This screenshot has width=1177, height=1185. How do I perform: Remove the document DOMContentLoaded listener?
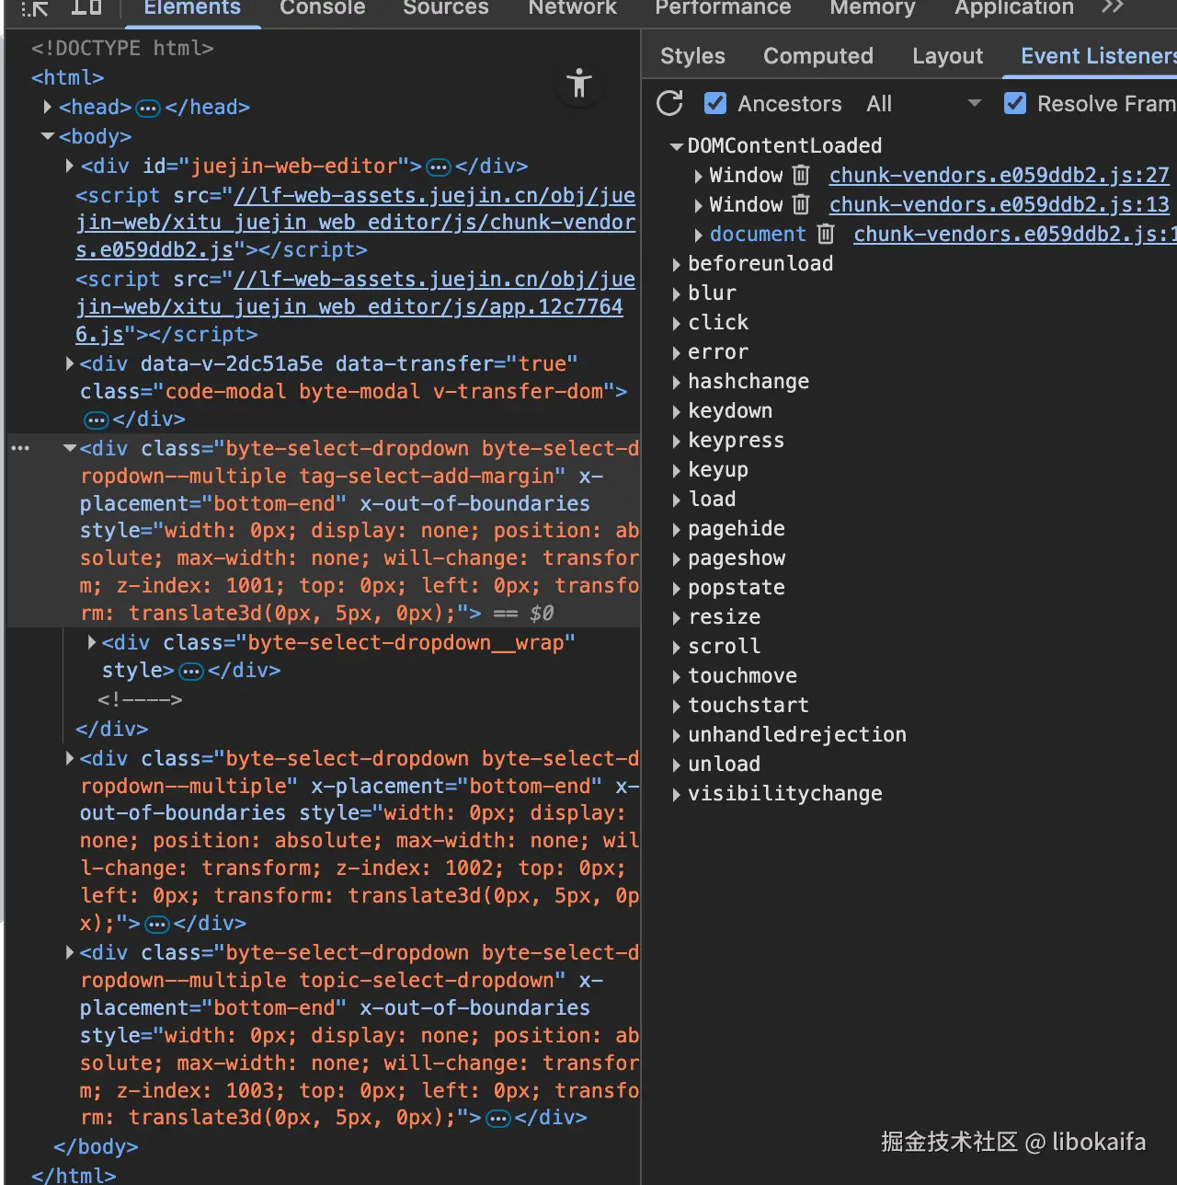point(826,234)
